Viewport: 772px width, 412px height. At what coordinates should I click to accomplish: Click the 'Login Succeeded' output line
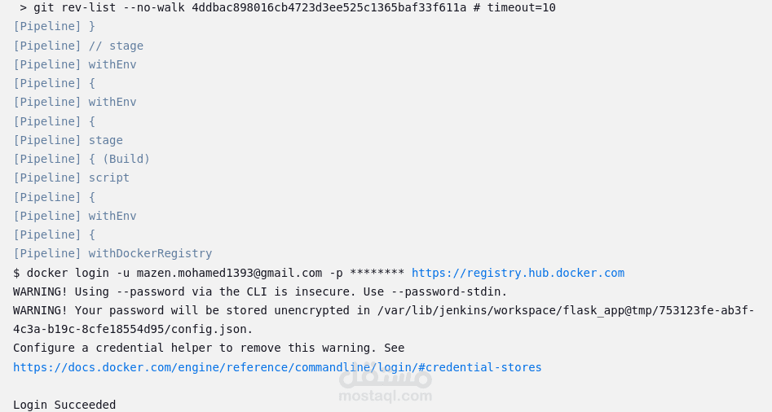coord(64,405)
